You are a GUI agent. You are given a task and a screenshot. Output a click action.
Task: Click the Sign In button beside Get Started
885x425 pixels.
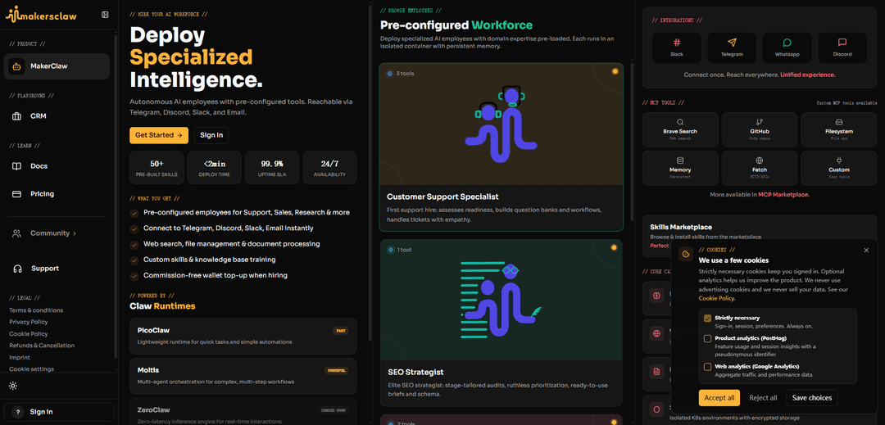coord(211,135)
